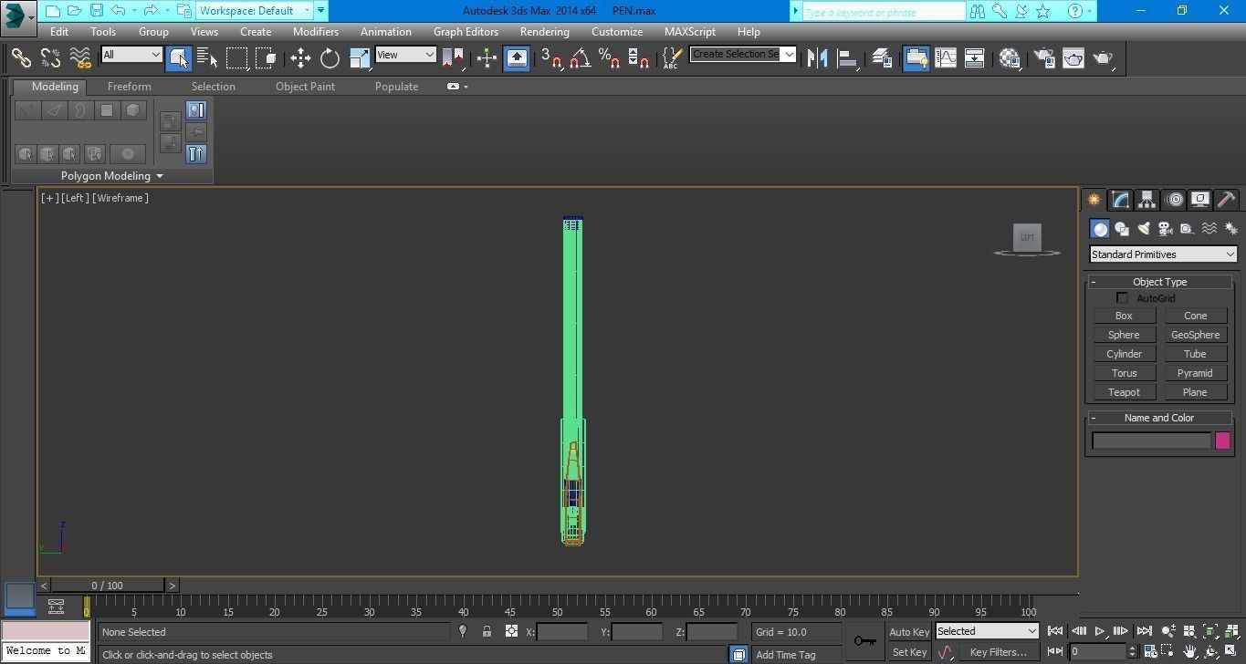Screen dimensions: 1246x664
Task: Toggle Set Key mode
Action: (x=909, y=652)
